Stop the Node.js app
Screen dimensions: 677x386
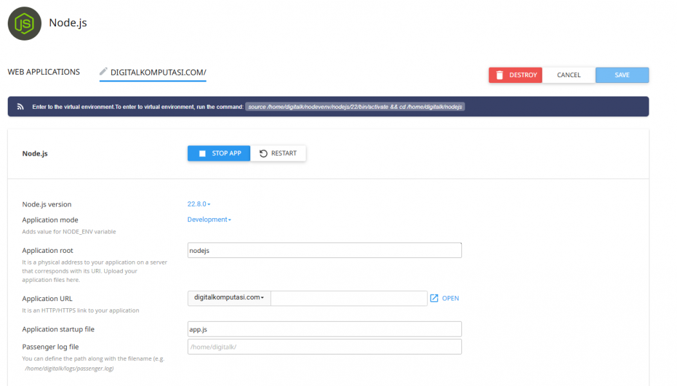219,153
